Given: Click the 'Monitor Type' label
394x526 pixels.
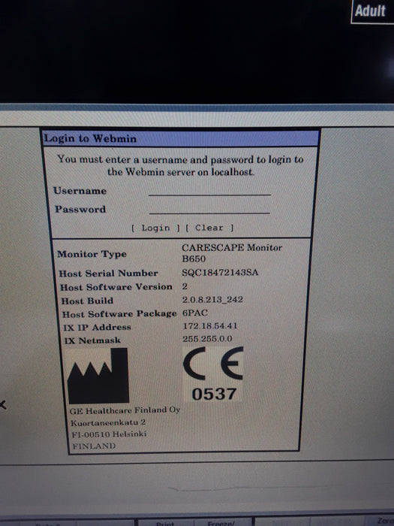Looking at the screenshot, I should (x=92, y=254).
